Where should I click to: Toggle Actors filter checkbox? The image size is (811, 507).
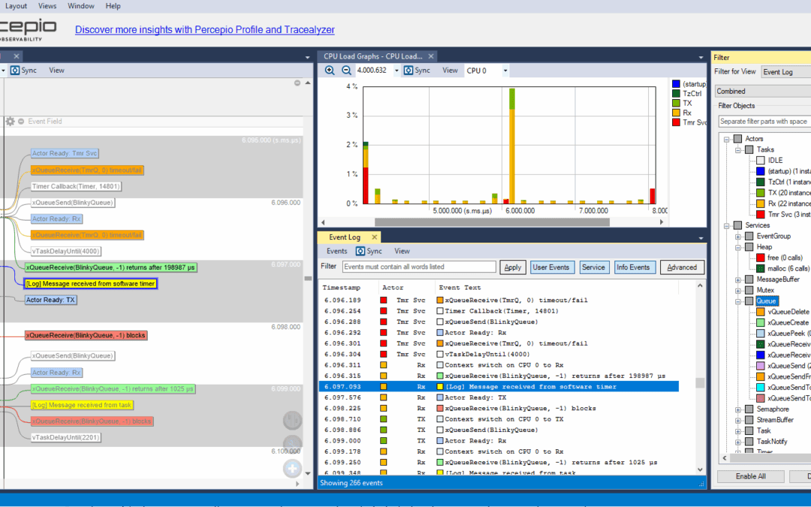(738, 139)
